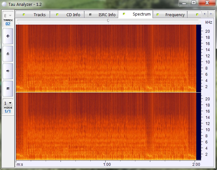Click the lower channel spectrogram

(x=106, y=126)
